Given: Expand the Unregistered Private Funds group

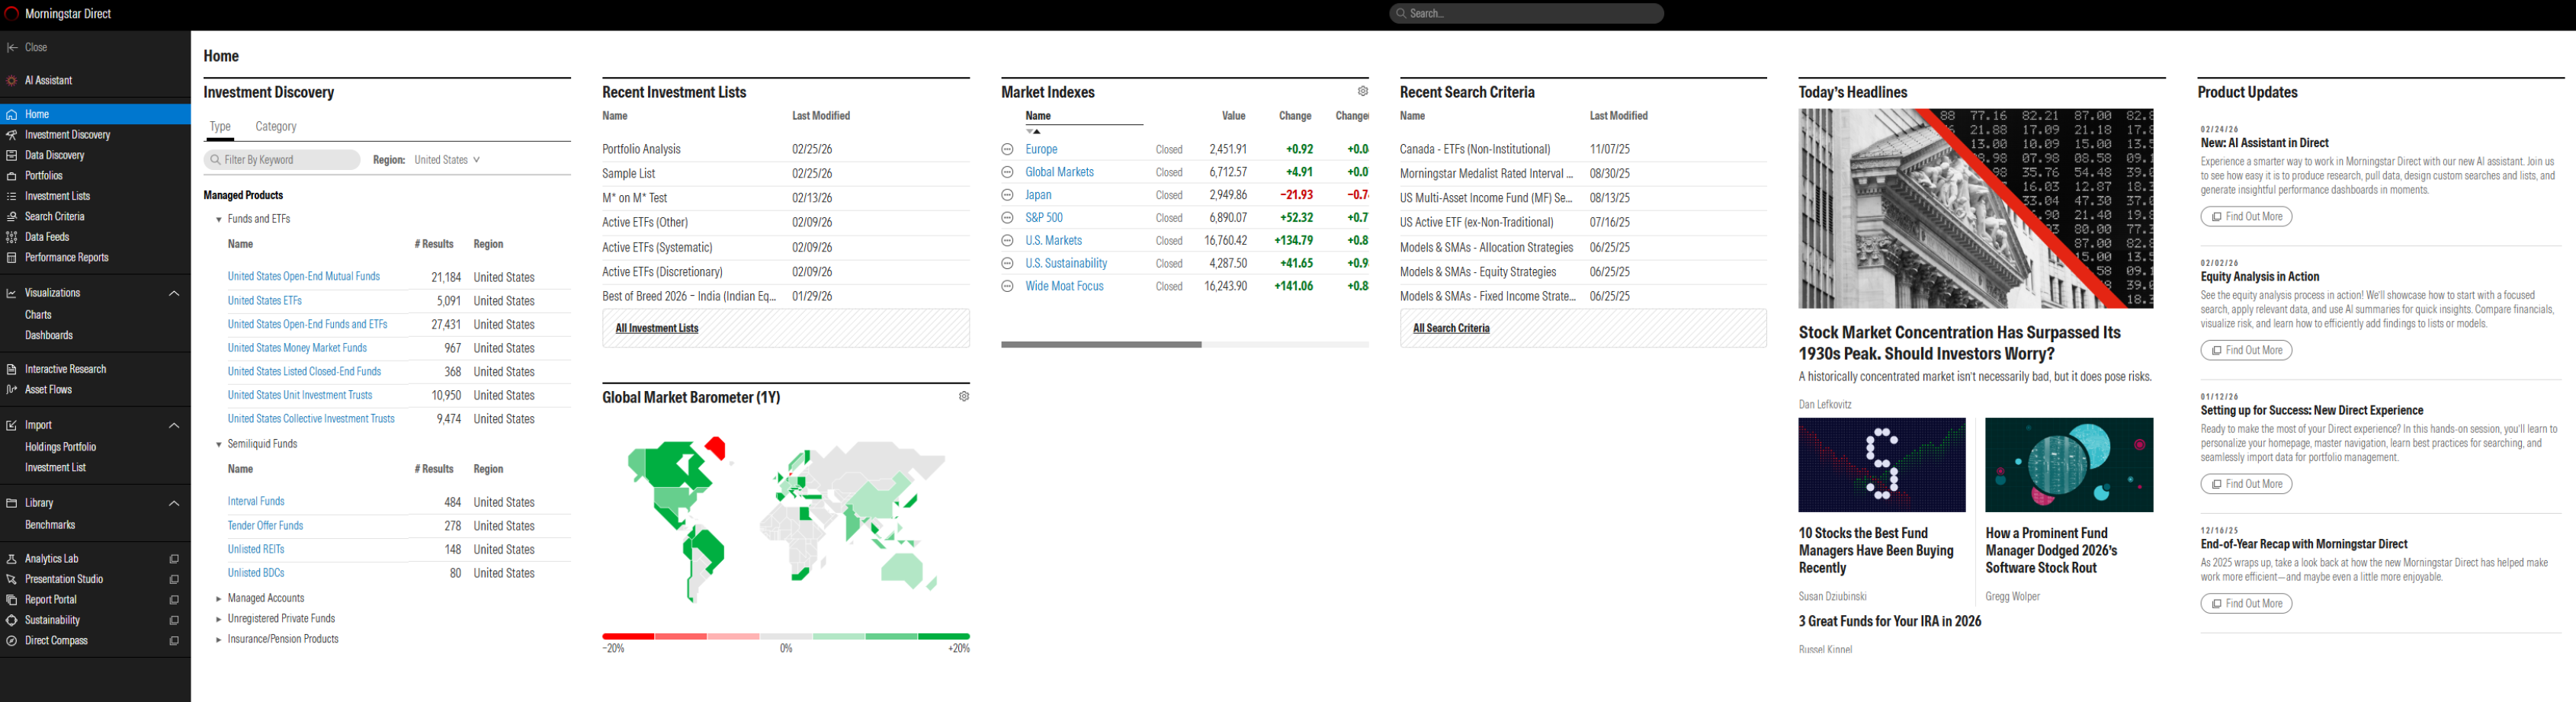Looking at the screenshot, I should 219,620.
